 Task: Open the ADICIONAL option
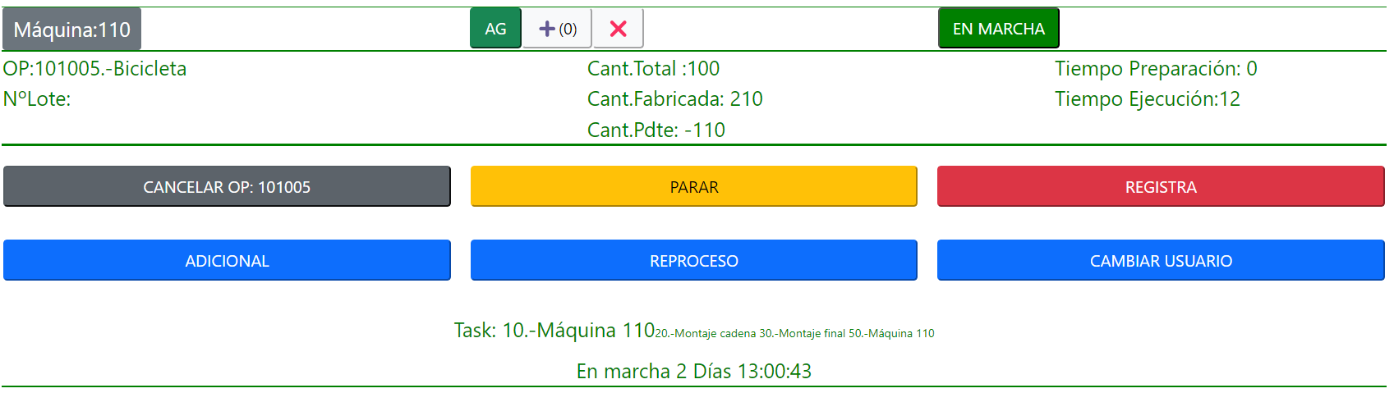pyautogui.click(x=227, y=261)
